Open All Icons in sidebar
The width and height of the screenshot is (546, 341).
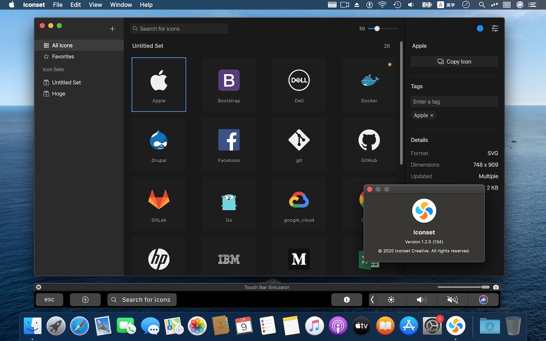coord(79,45)
